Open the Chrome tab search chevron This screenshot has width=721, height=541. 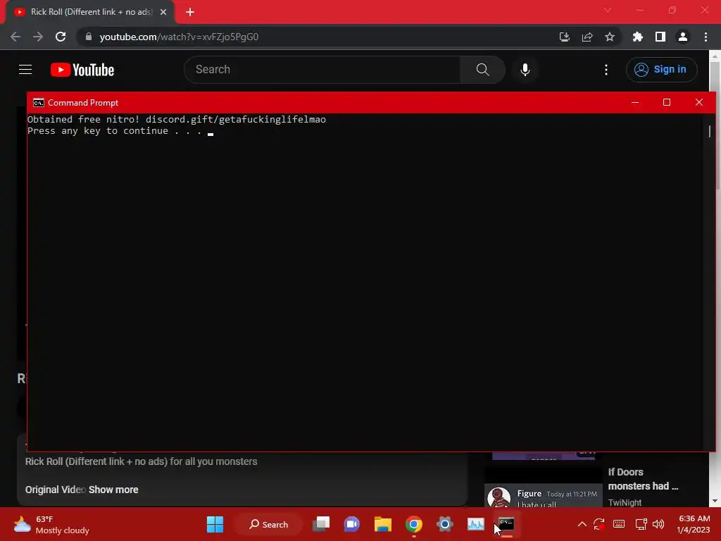(608, 10)
